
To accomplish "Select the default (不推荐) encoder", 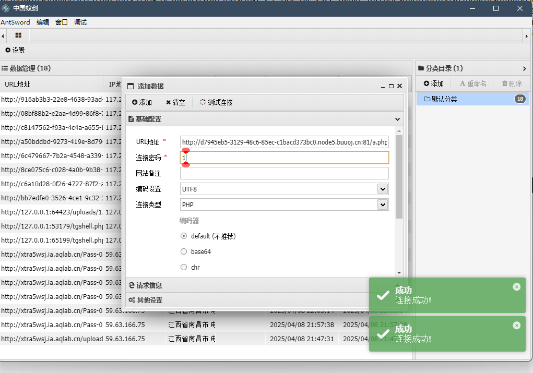I will [x=183, y=236].
